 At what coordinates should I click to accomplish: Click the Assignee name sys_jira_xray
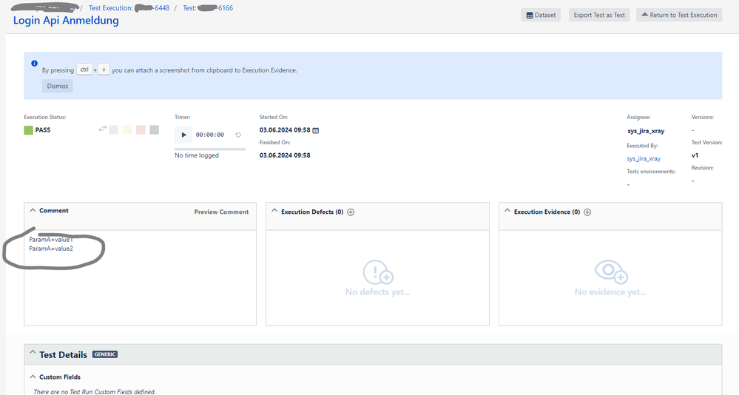pos(646,131)
